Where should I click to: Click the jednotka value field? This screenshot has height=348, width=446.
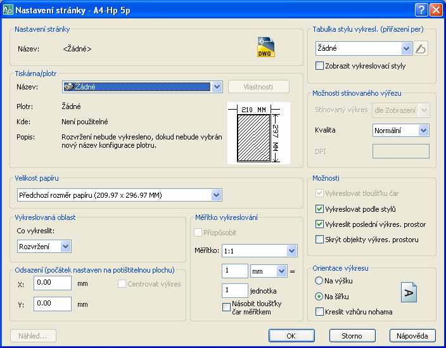[x=235, y=290]
